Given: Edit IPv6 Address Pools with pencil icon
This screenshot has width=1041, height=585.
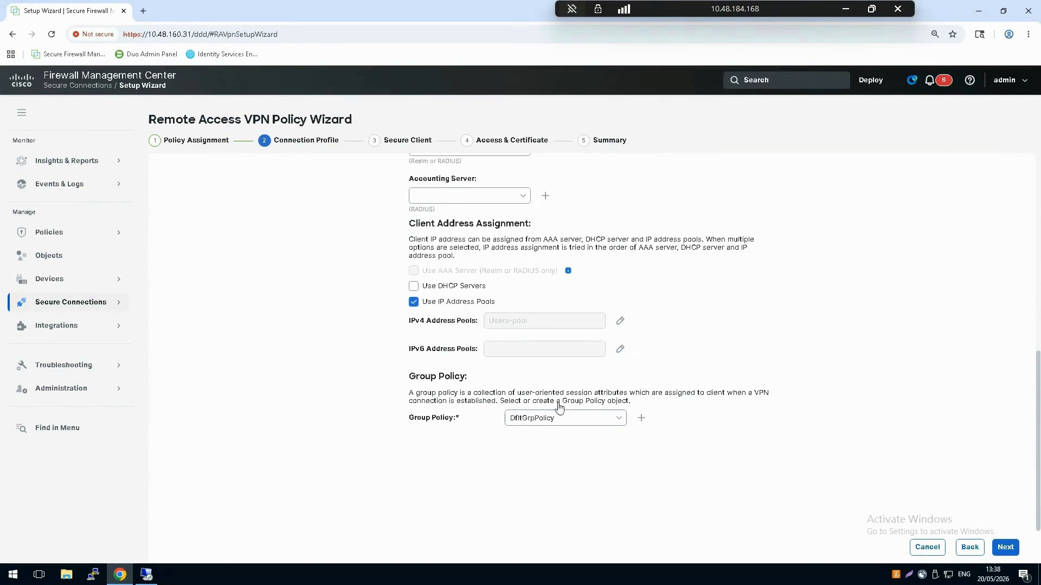Looking at the screenshot, I should tap(620, 349).
